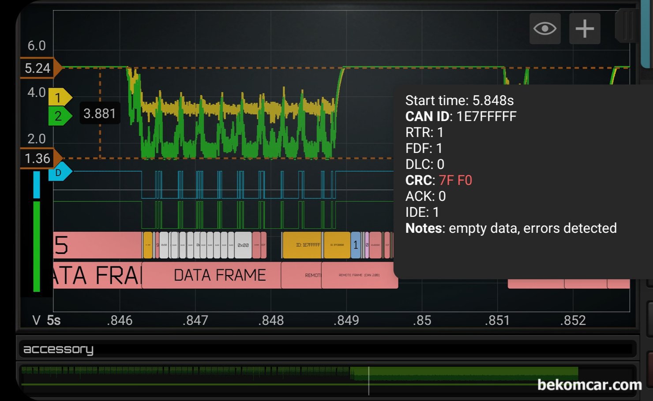The height and width of the screenshot is (401, 653).
Task: Click the plus add button
Action: click(x=585, y=29)
